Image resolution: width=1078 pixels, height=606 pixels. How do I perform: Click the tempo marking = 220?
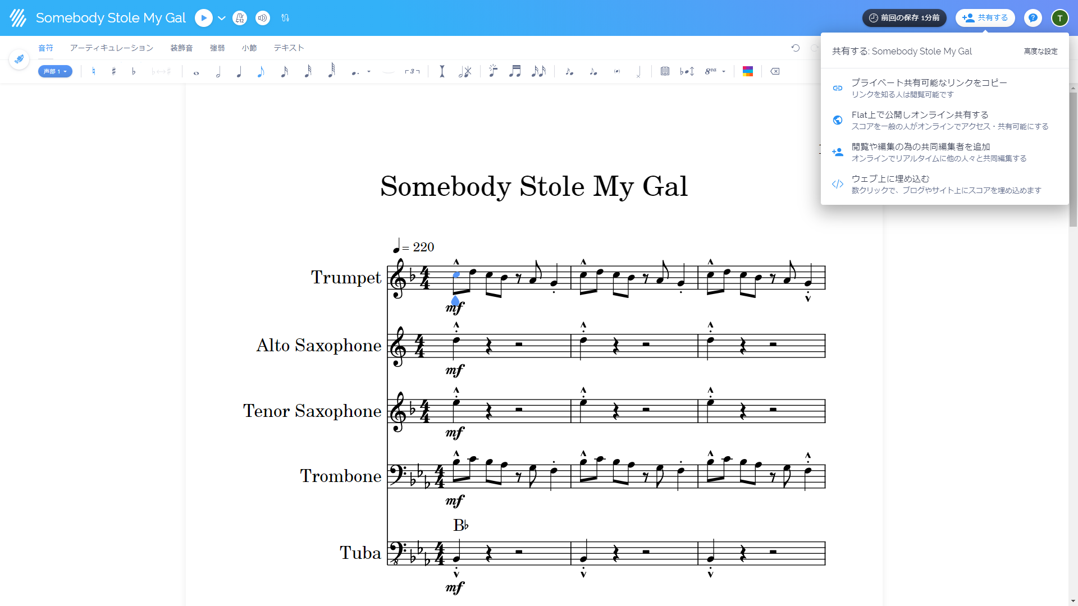413,247
